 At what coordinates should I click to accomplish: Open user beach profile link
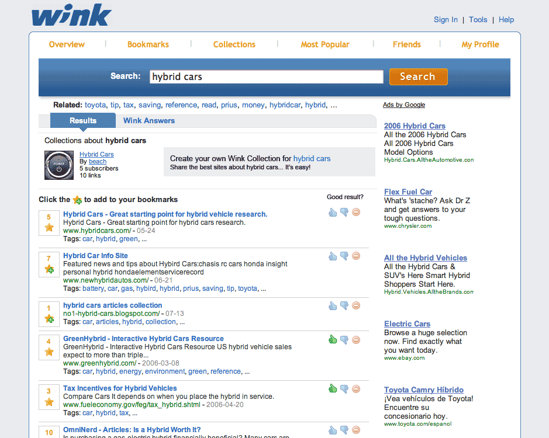[98, 161]
